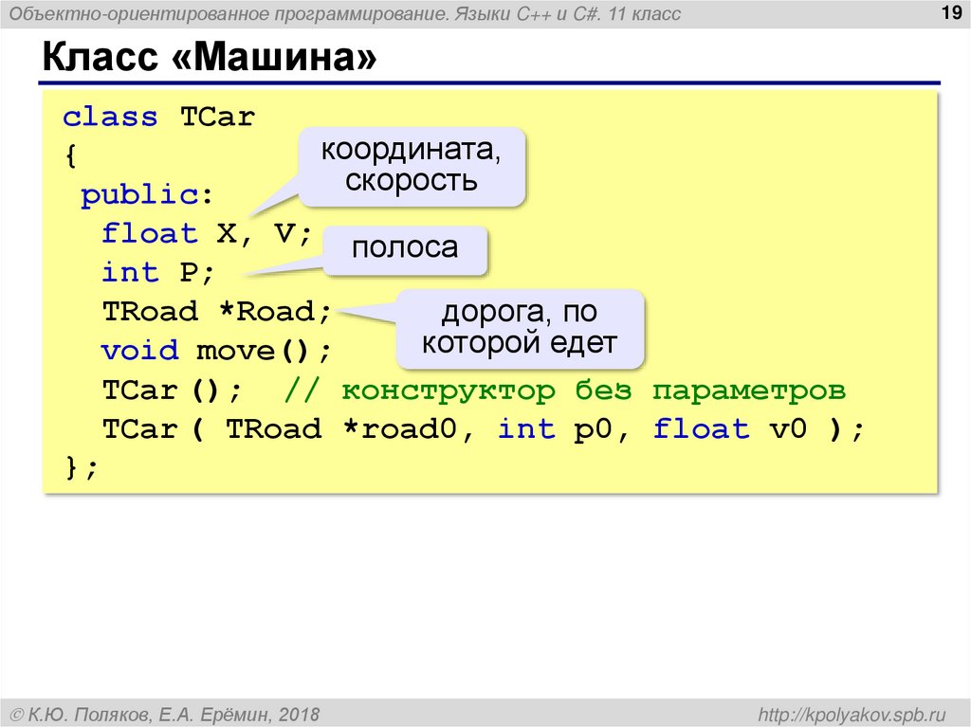
Task: Click the header text about Объектно-ориентированное программирование
Action: [x=345, y=13]
